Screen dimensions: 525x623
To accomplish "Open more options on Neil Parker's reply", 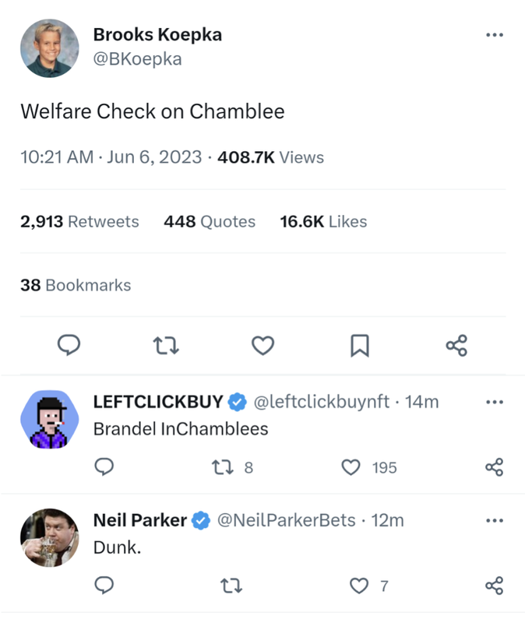I will 494,520.
